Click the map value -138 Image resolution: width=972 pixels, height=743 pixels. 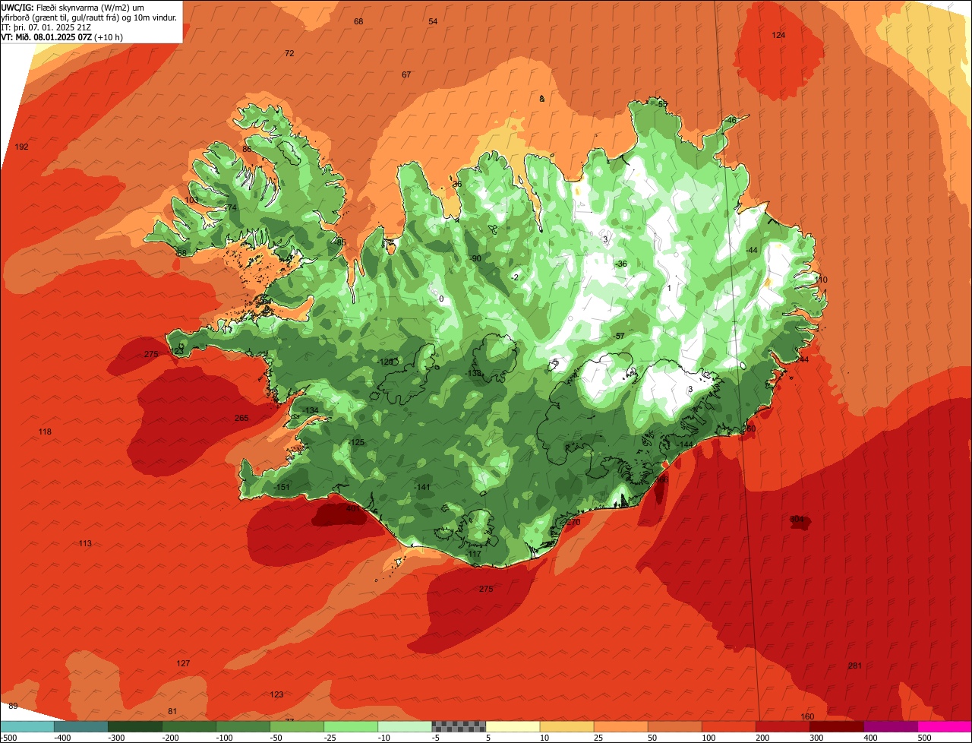click(x=473, y=373)
